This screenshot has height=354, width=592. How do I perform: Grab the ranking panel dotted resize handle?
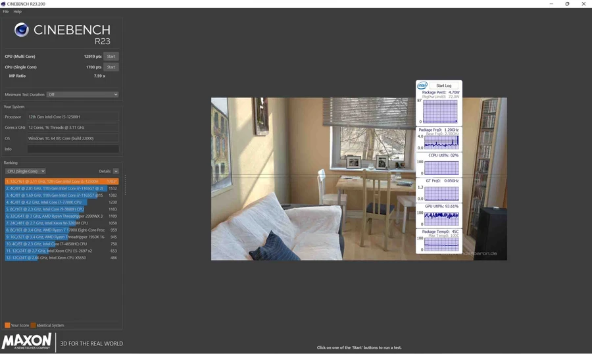point(125,185)
